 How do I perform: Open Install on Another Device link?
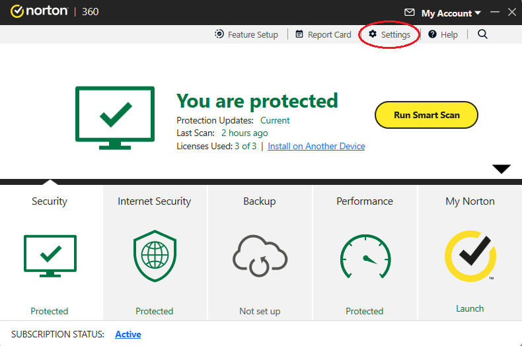point(317,146)
